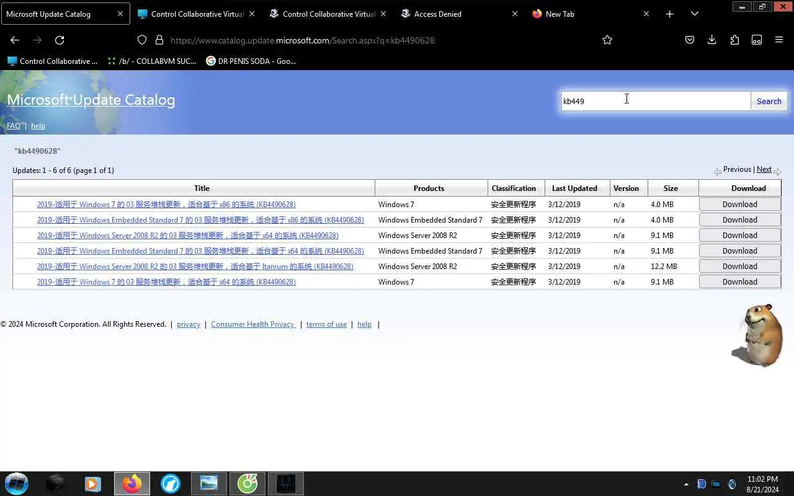Download the Windows 7 x64 9.1 MB update
794x496 pixels.
tap(739, 281)
